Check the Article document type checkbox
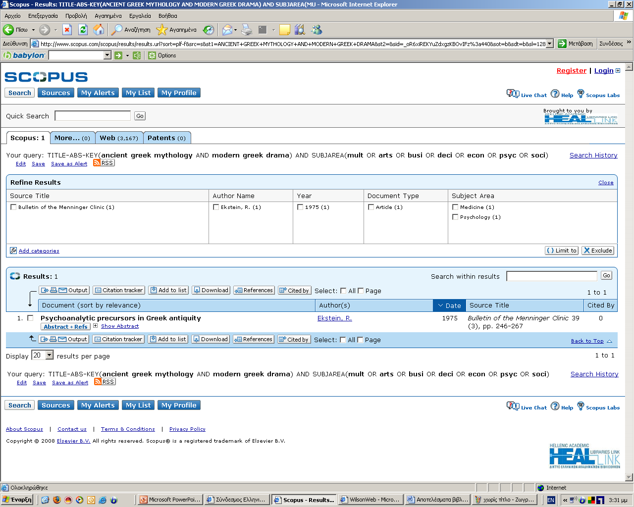Screen dimensions: 634x507 (371, 207)
